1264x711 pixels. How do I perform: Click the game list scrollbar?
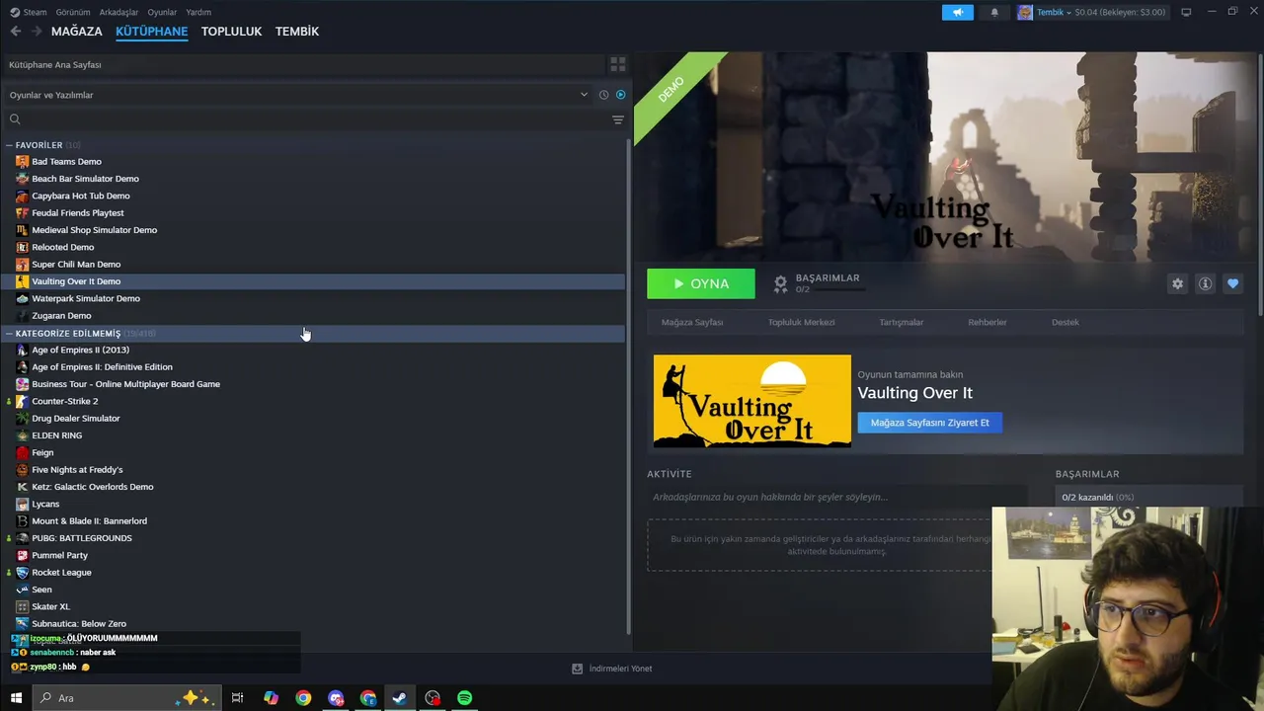629,386
